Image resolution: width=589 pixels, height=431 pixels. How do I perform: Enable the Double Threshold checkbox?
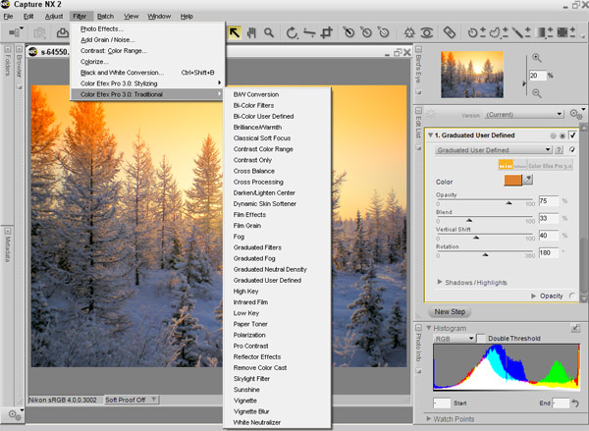(482, 339)
